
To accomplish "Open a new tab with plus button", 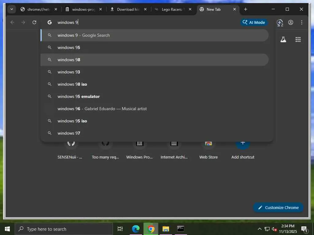I will [x=246, y=9].
